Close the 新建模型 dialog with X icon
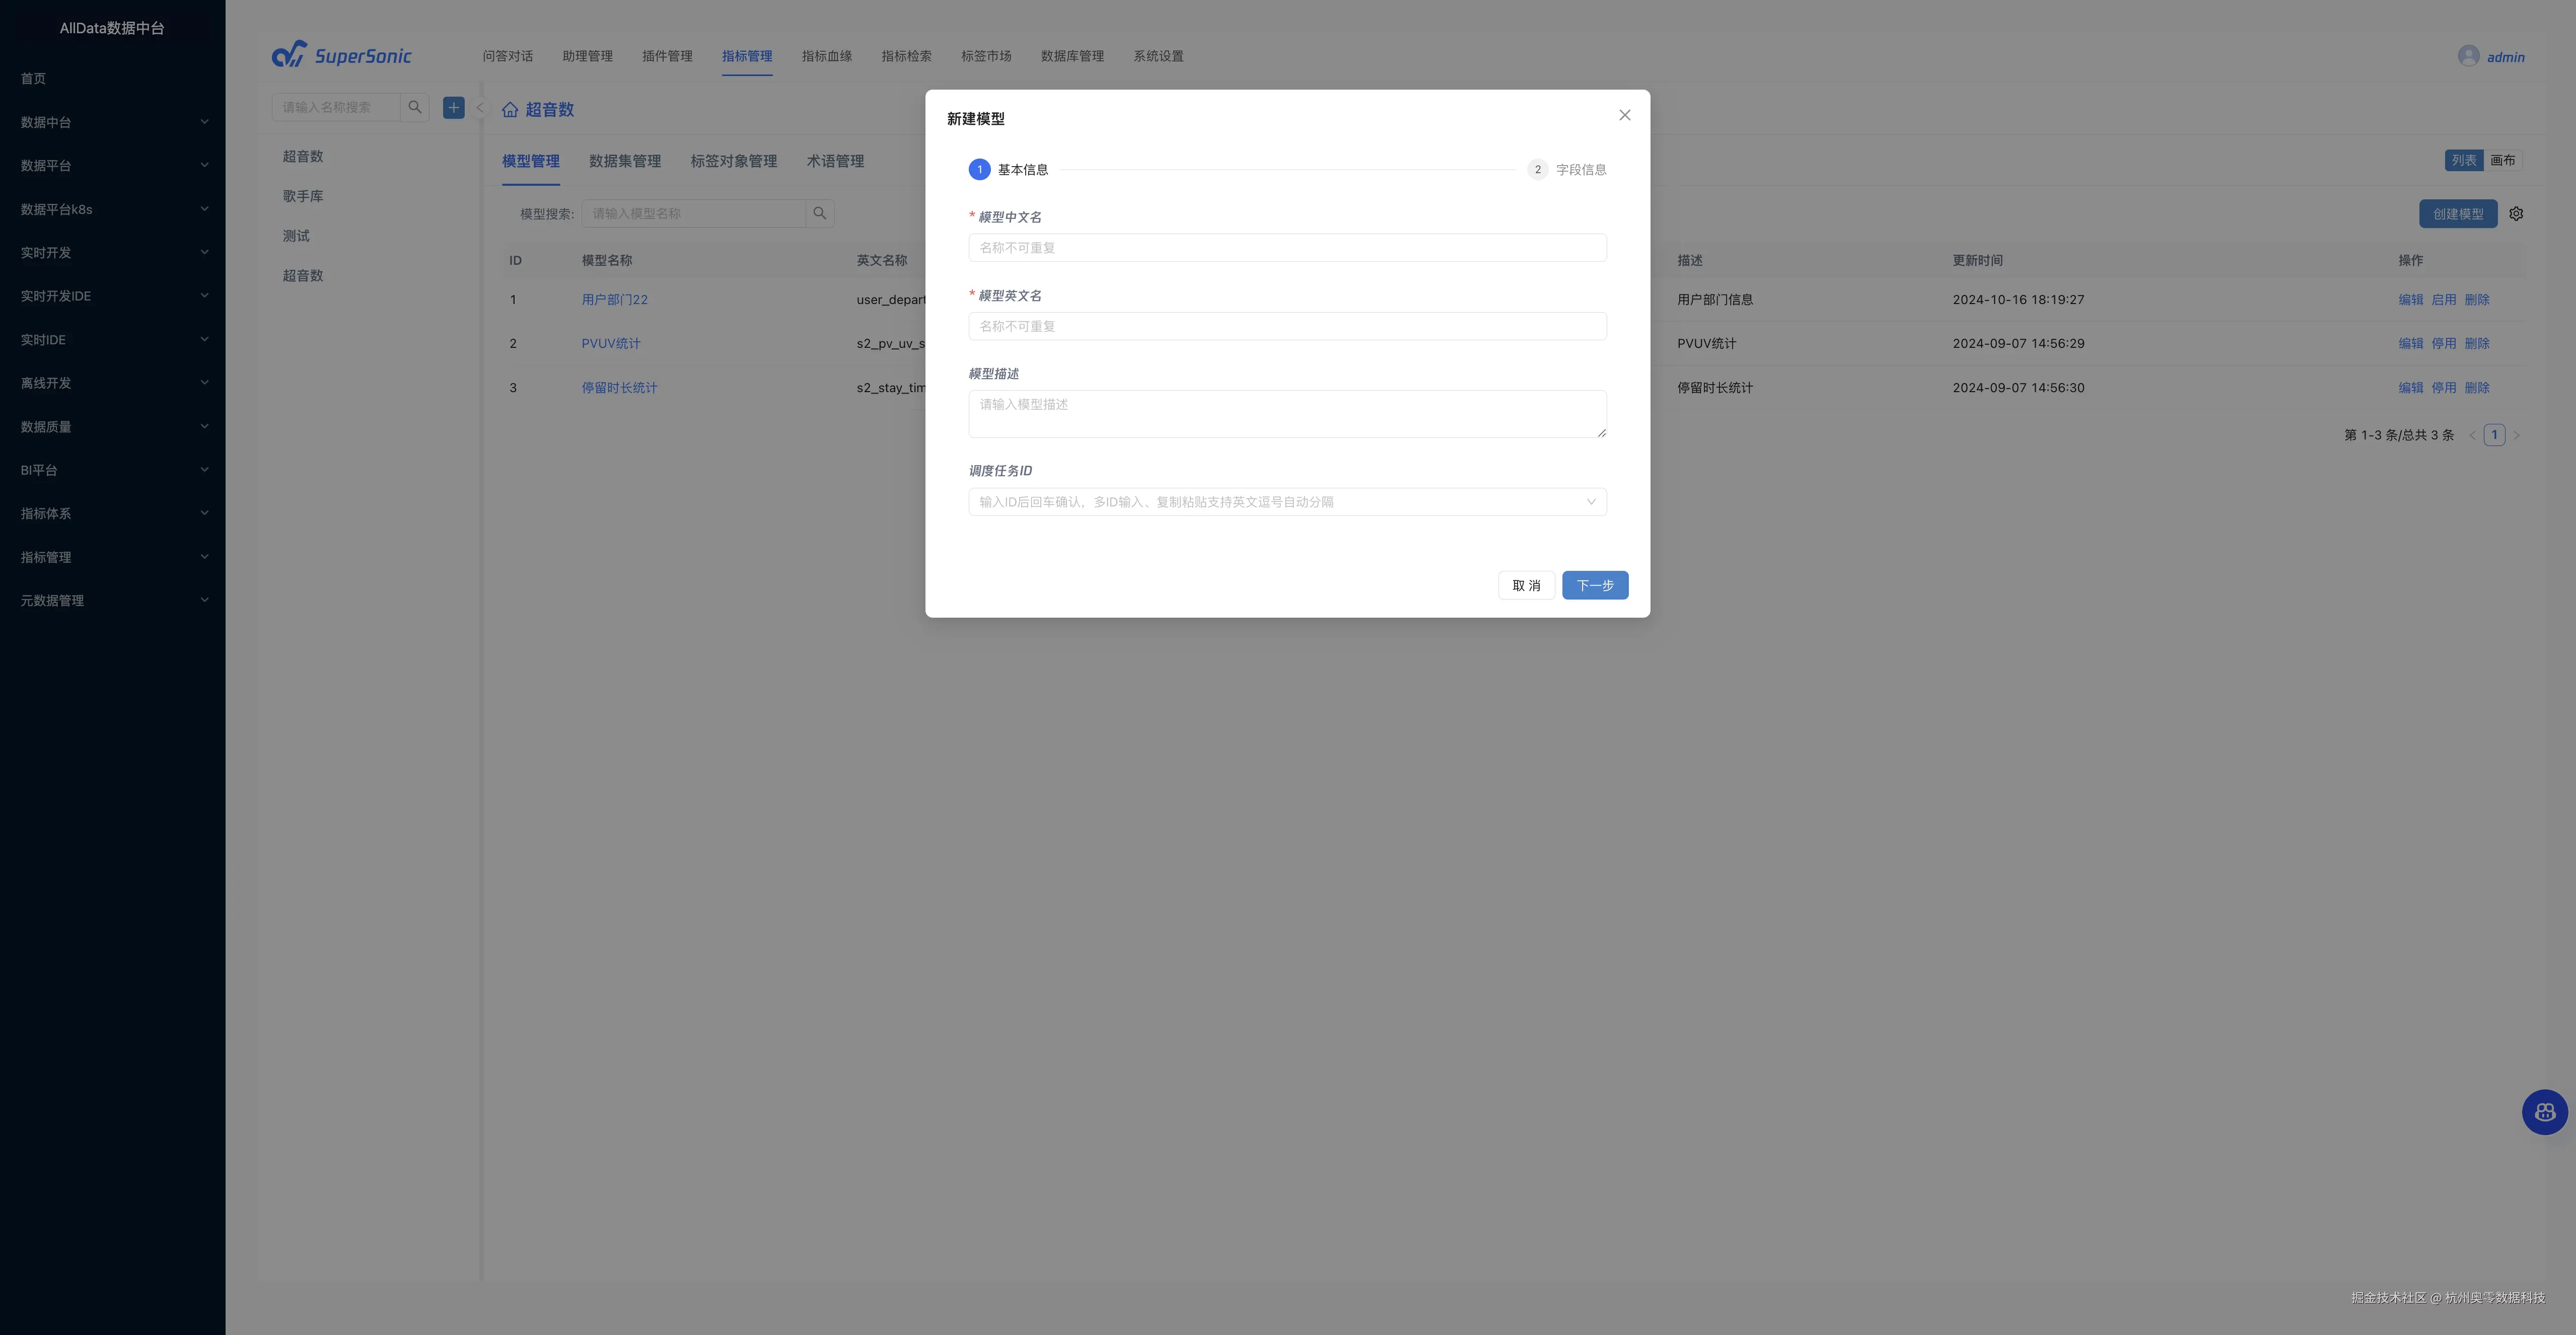This screenshot has height=1335, width=2576. (x=1624, y=115)
